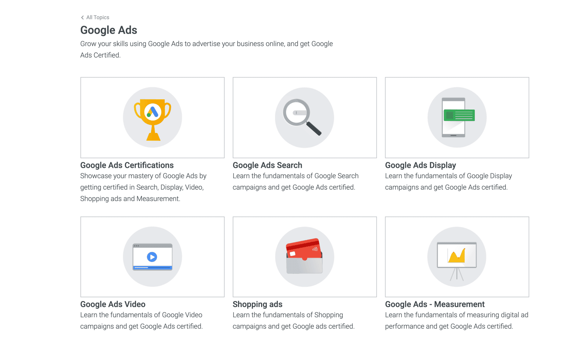This screenshot has width=588, height=347.
Task: Click the Google Ads Certifications heading
Action: [x=127, y=165]
